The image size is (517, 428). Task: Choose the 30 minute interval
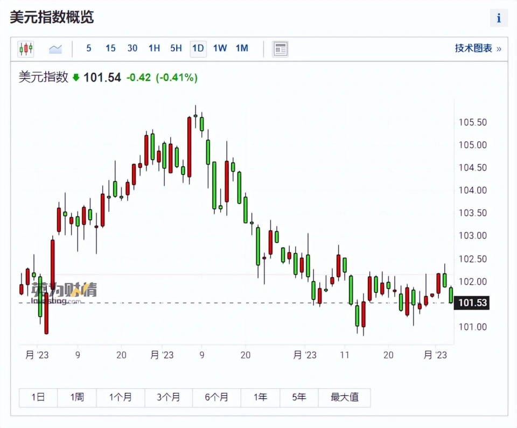pos(132,48)
